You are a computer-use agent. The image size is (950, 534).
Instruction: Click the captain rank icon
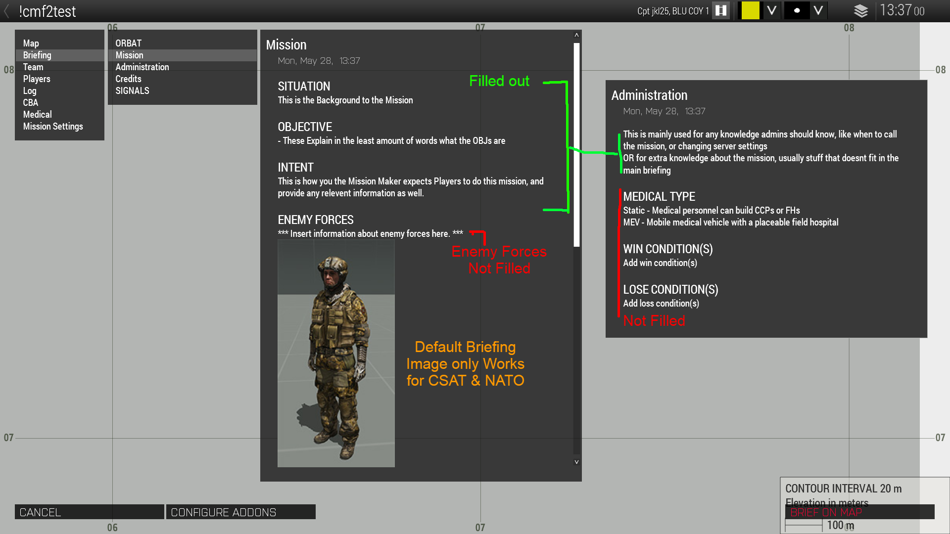721,11
